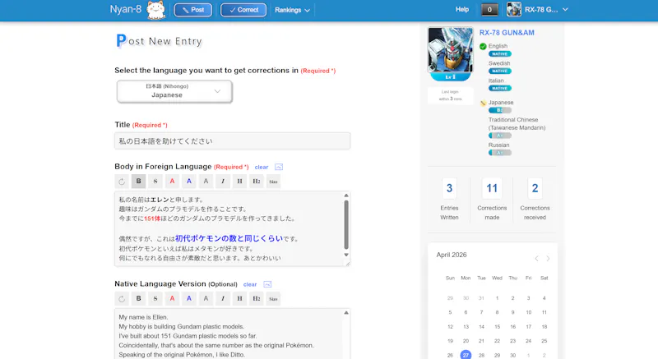658x359 pixels.
Task: Click the large Gundam profile picture
Action: coord(450,50)
